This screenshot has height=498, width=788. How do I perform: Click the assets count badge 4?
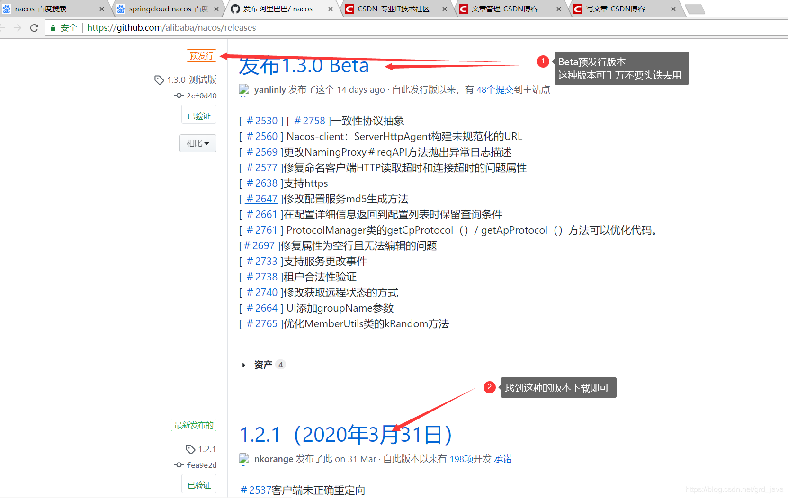[x=281, y=365]
